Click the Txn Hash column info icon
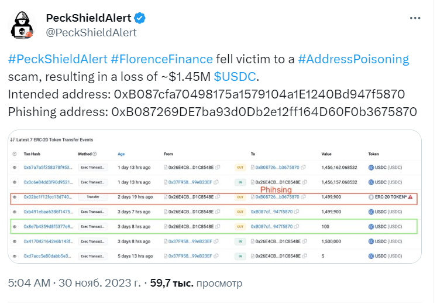 15,154
